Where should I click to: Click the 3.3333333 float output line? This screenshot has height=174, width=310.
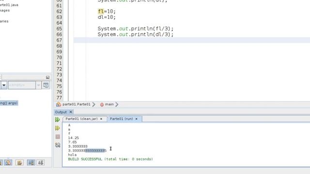click(x=77, y=146)
